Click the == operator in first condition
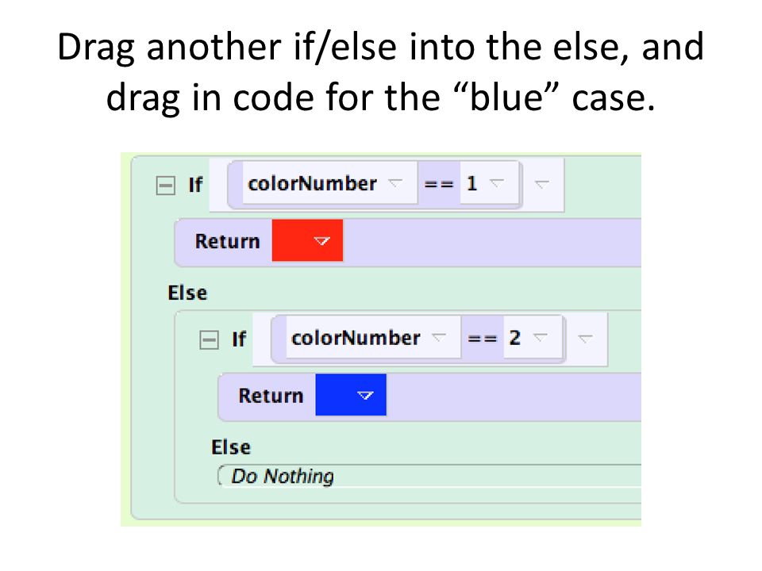The image size is (762, 571). click(439, 184)
